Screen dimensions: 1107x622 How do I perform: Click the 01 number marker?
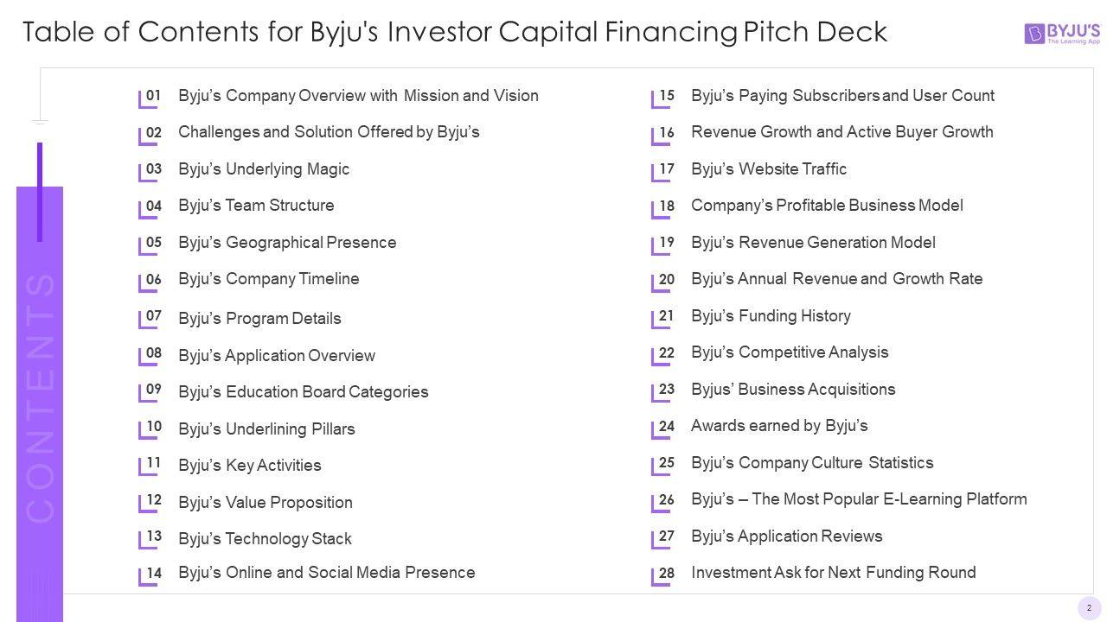(153, 96)
